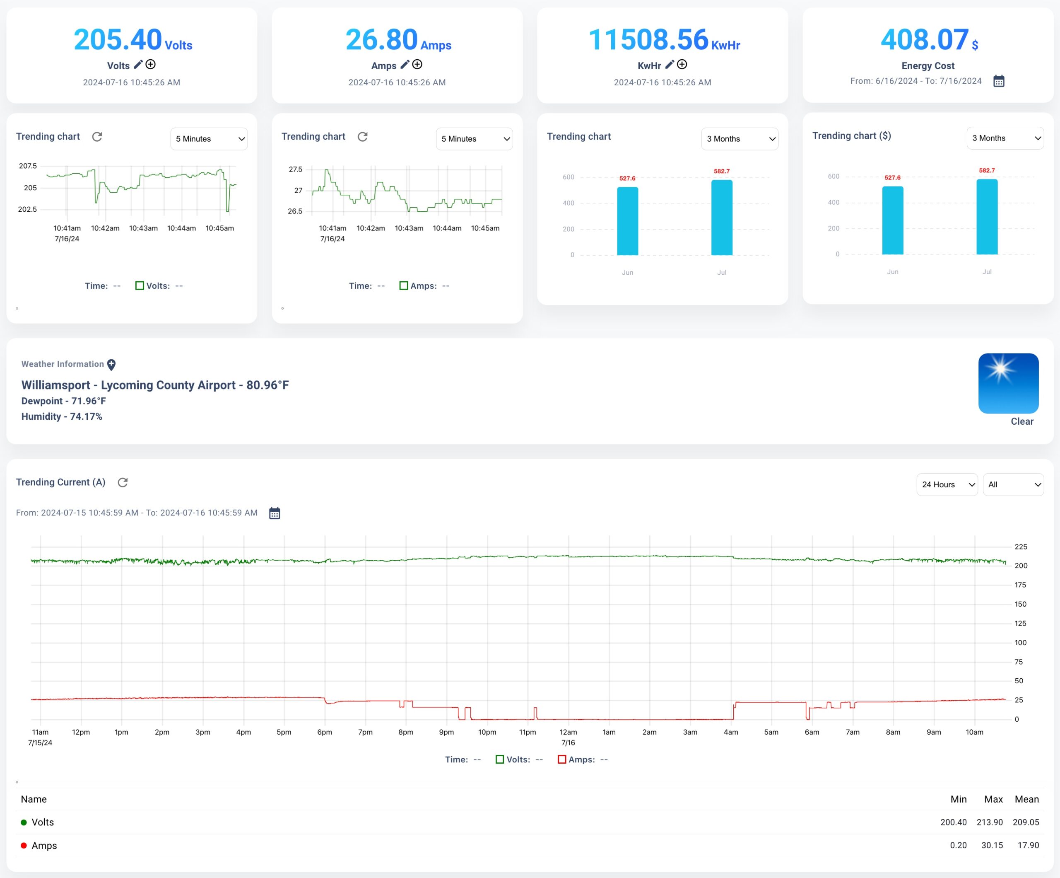Viewport: 1060px width, 878px height.
Task: Refresh the Trending Current (A) chart
Action: point(123,482)
